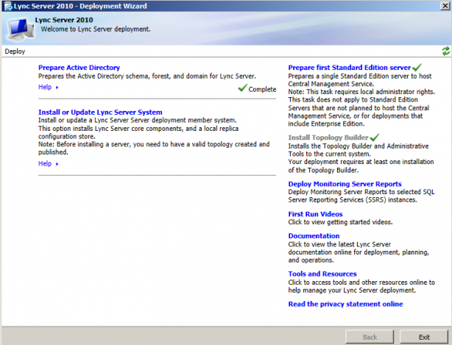
Task: Click green checkmark beside Install Topology Builder
Action: tap(375, 137)
